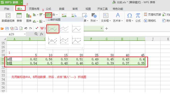Screen dimensions: 170x102
Task: Add a new document tab with plus
Action: point(106,28)
